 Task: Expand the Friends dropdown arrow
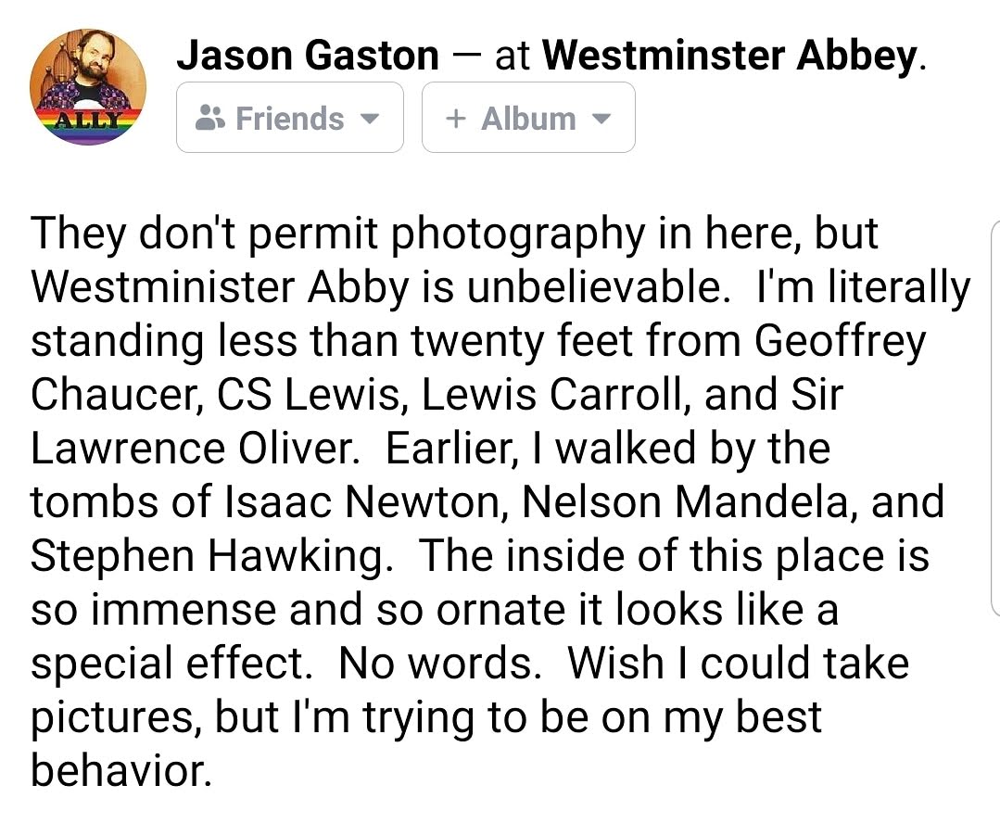(x=369, y=120)
